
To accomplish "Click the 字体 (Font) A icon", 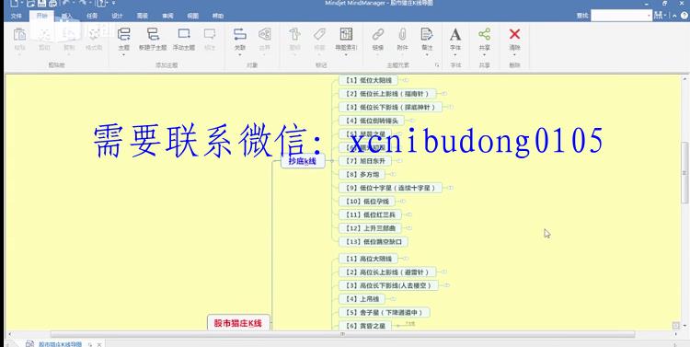I will pos(455,34).
